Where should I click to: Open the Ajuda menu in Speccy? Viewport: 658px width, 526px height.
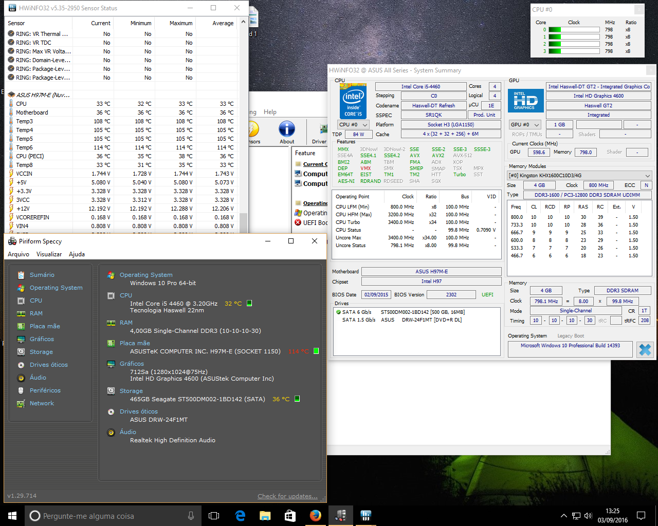(x=77, y=254)
